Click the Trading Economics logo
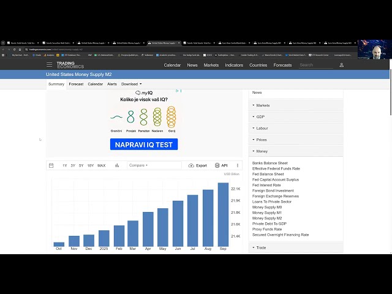This screenshot has width=392, height=294. point(70,65)
